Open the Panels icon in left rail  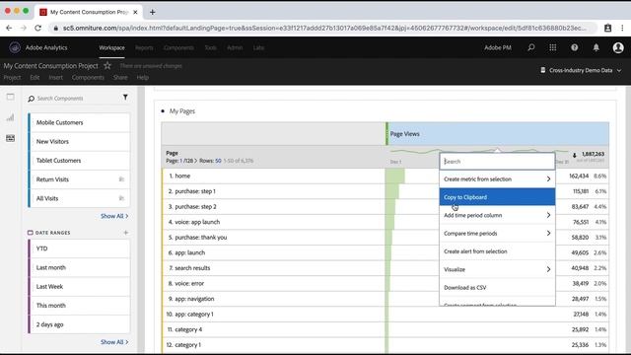click(x=11, y=97)
